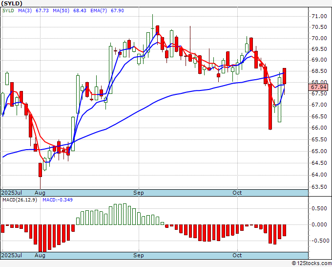Click the MA(50) legend label

click(x=61, y=11)
